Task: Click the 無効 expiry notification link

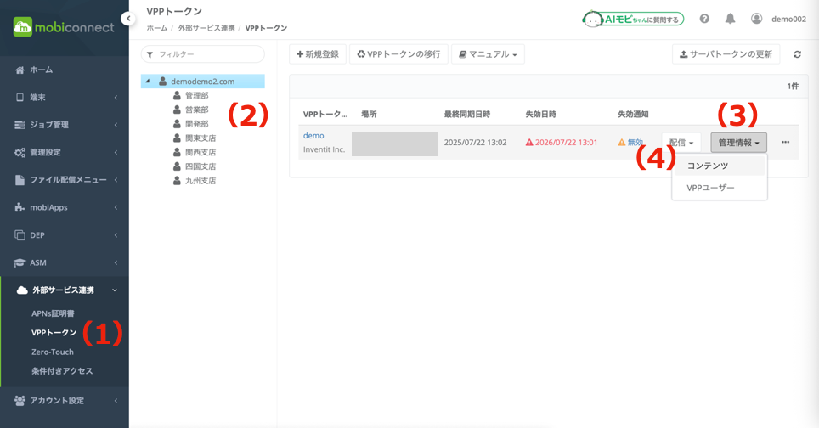Action: 635,143
